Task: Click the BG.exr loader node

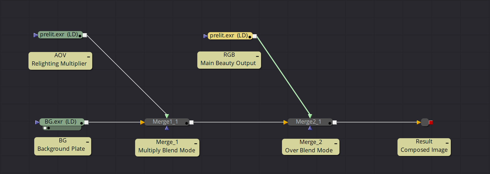Action: tap(60, 122)
